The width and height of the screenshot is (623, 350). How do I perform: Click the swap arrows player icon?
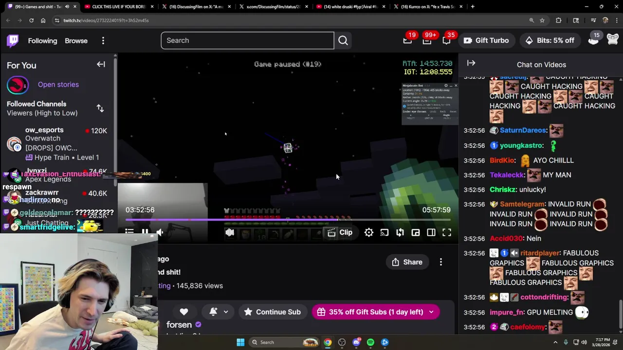pyautogui.click(x=400, y=232)
